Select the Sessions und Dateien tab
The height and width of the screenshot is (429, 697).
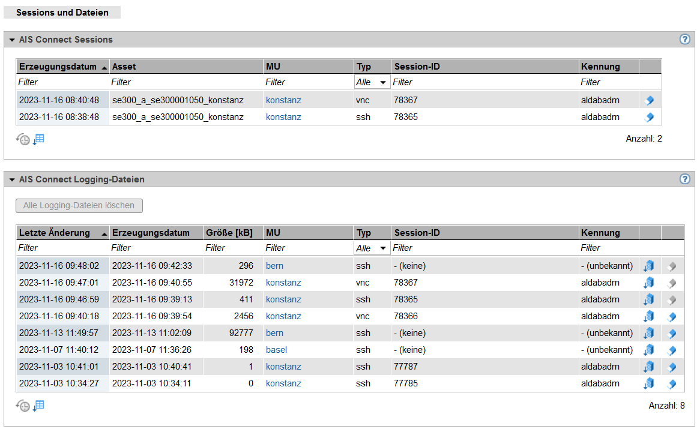62,12
